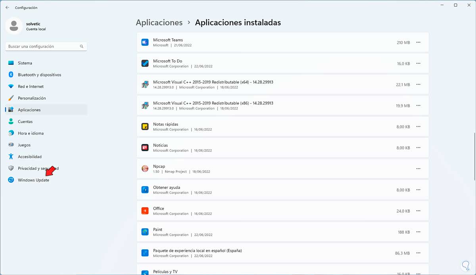Click the Obtener ayuda app icon
Image resolution: width=476 pixels, height=275 pixels.
[145, 190]
